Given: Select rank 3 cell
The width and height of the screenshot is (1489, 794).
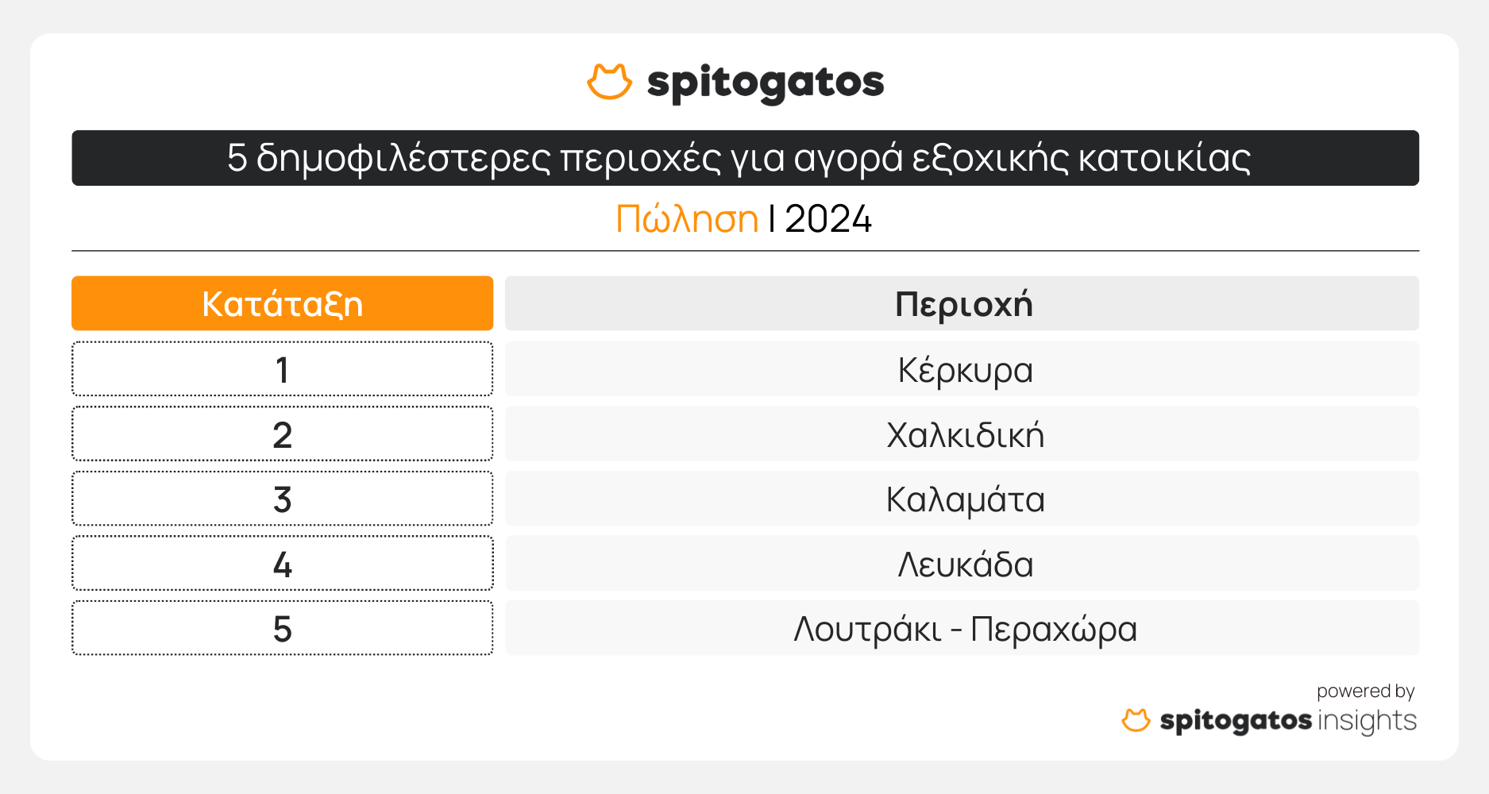Looking at the screenshot, I should [282, 499].
